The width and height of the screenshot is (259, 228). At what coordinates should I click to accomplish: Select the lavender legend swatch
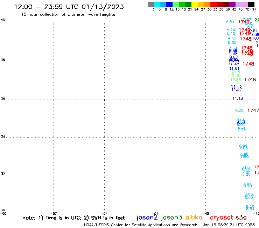(x=239, y=4)
